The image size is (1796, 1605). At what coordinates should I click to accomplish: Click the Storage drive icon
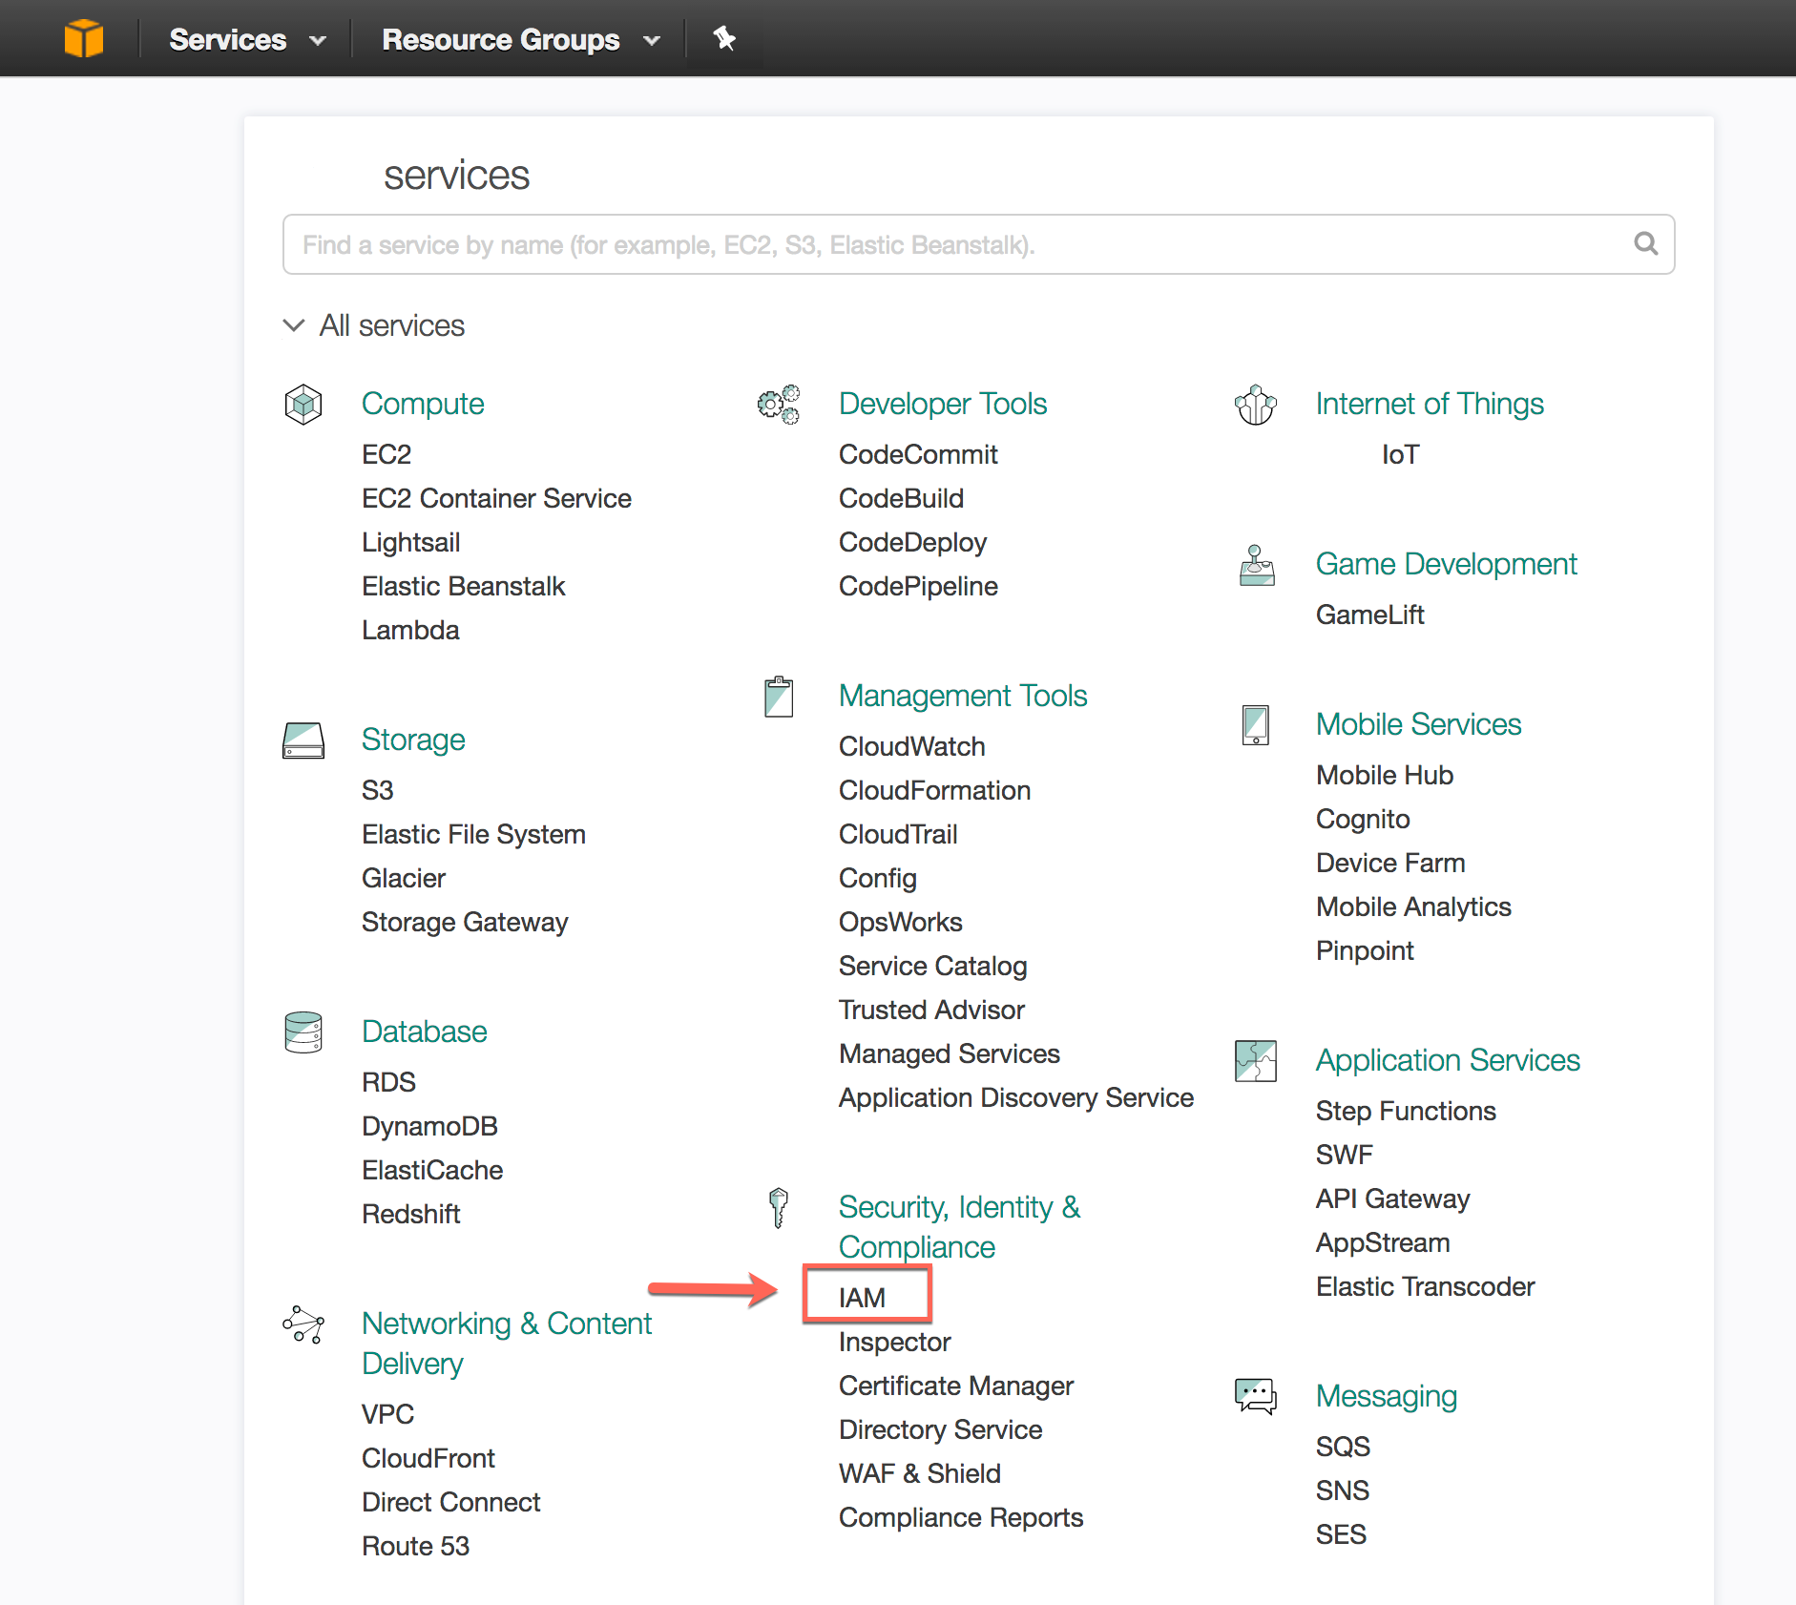(303, 740)
